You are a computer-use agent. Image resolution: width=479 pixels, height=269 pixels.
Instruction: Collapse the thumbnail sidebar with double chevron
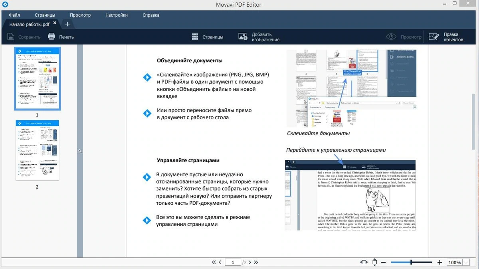tap(80, 151)
